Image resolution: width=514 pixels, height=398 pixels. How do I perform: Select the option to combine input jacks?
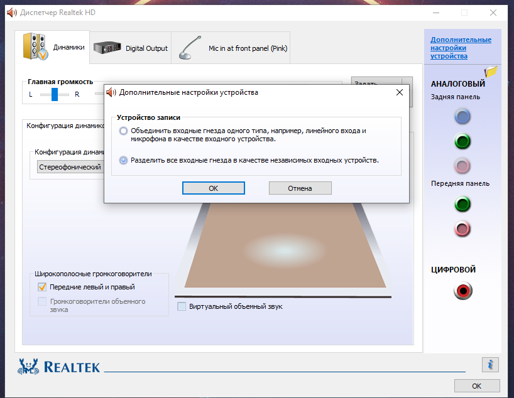123,131
